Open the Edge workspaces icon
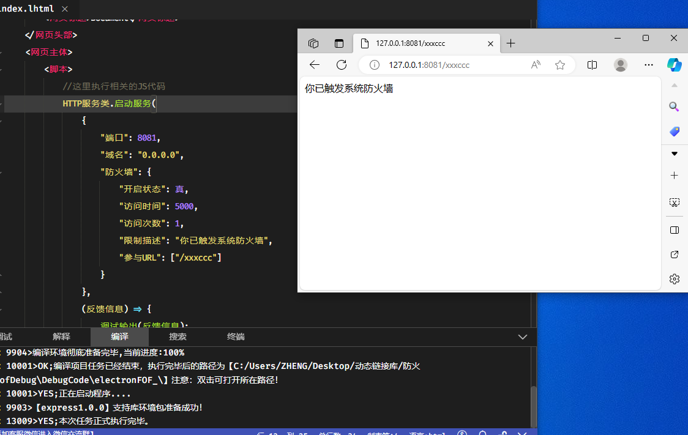The height and width of the screenshot is (435, 688). [x=313, y=43]
